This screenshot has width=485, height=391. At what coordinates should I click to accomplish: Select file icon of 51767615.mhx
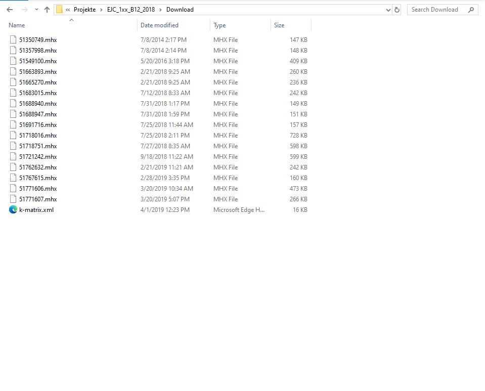point(13,178)
